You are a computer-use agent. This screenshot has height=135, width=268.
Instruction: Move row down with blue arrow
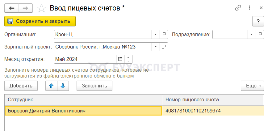click(63, 86)
